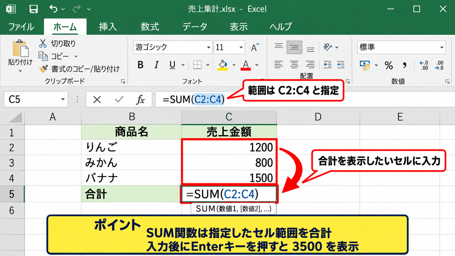Toggle Bold formatting

tap(140, 65)
